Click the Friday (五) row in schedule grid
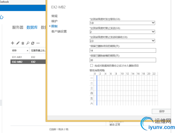Viewport: 177px width, 133px height. click(124, 98)
